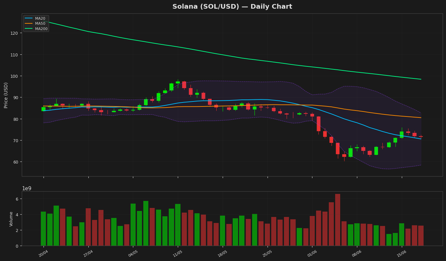Click the Price (USD) axis label
446x261 pixels.
click(6, 95)
